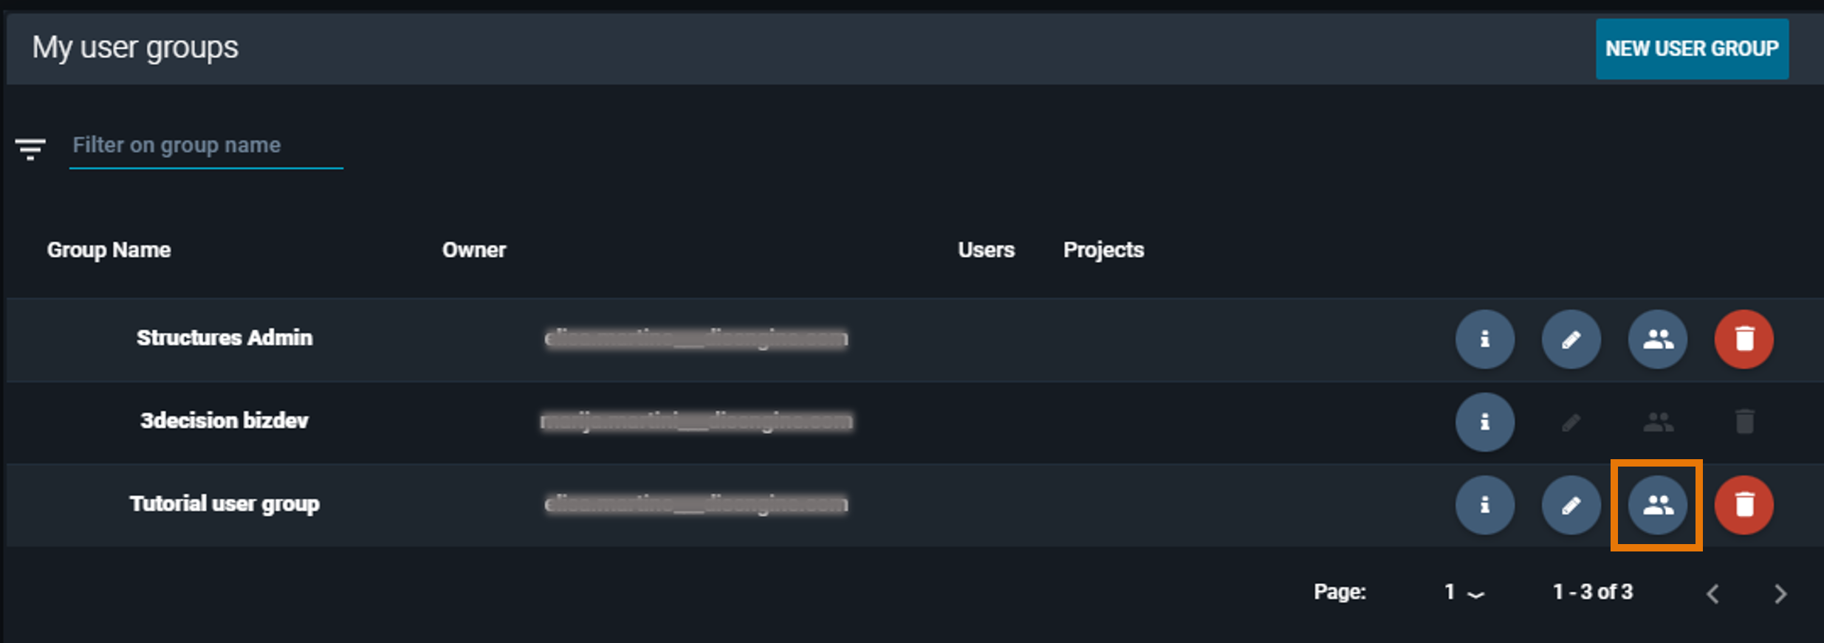Screen dimensions: 1824x643
Task: Click the disabled edit pencil for 3decision bizdev
Action: (1571, 422)
